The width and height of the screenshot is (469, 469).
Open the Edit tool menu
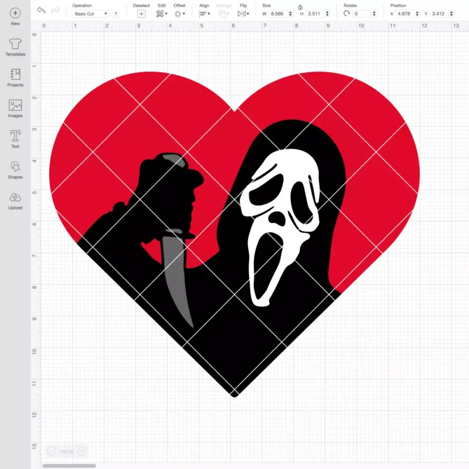(162, 13)
